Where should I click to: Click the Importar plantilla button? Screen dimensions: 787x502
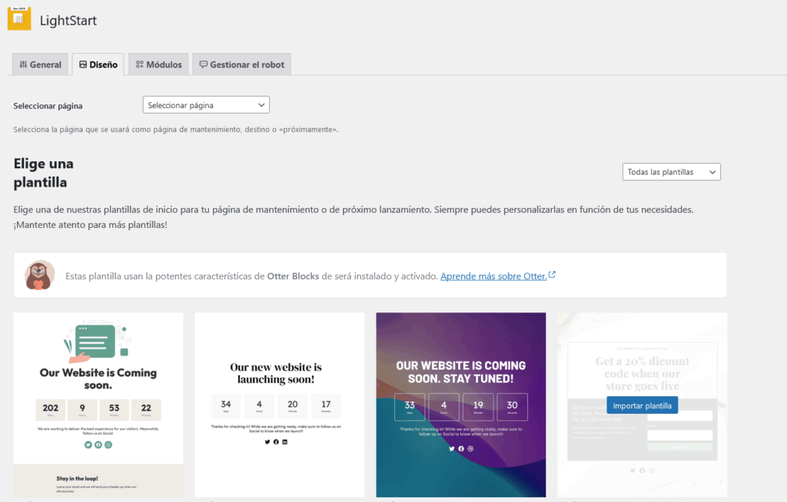(x=642, y=405)
